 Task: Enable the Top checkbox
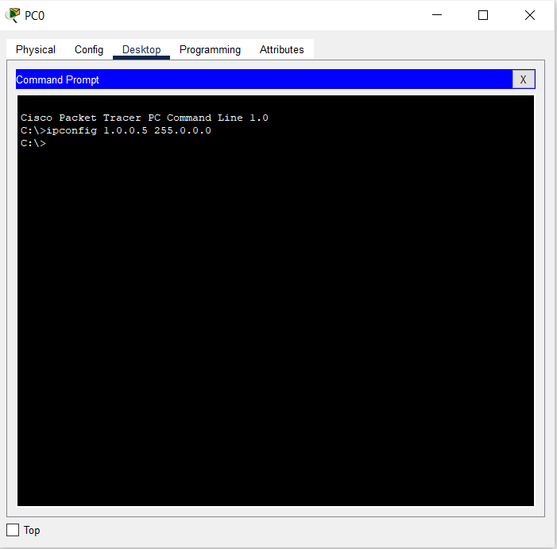click(x=13, y=530)
